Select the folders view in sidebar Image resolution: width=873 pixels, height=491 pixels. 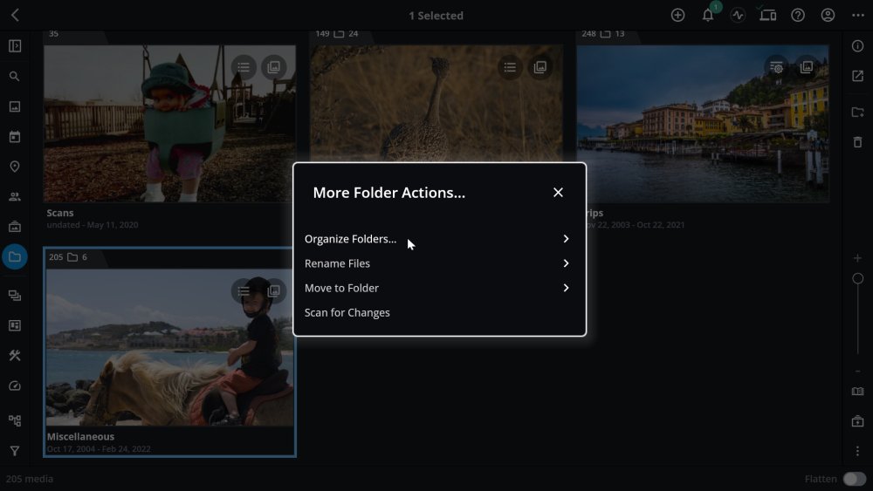[x=15, y=257]
